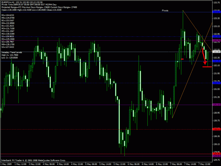Click the Low 2= 129.8500 label
221x166 pixels.
point(10,58)
